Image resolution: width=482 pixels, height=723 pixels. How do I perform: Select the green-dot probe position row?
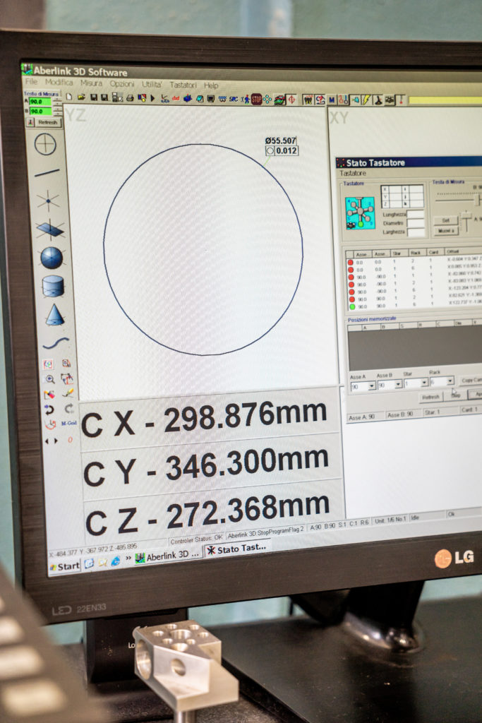click(x=414, y=306)
